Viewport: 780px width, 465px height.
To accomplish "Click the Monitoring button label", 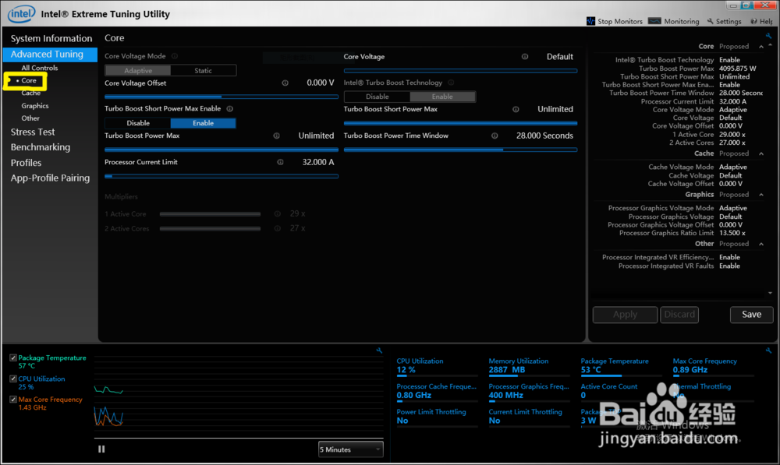I will pos(682,21).
